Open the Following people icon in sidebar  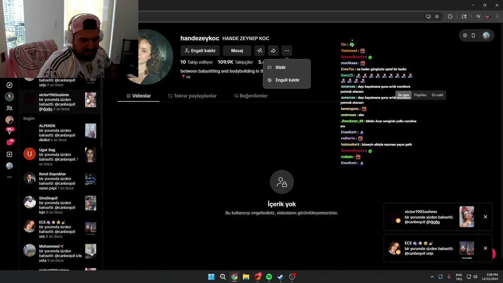(x=9, y=108)
